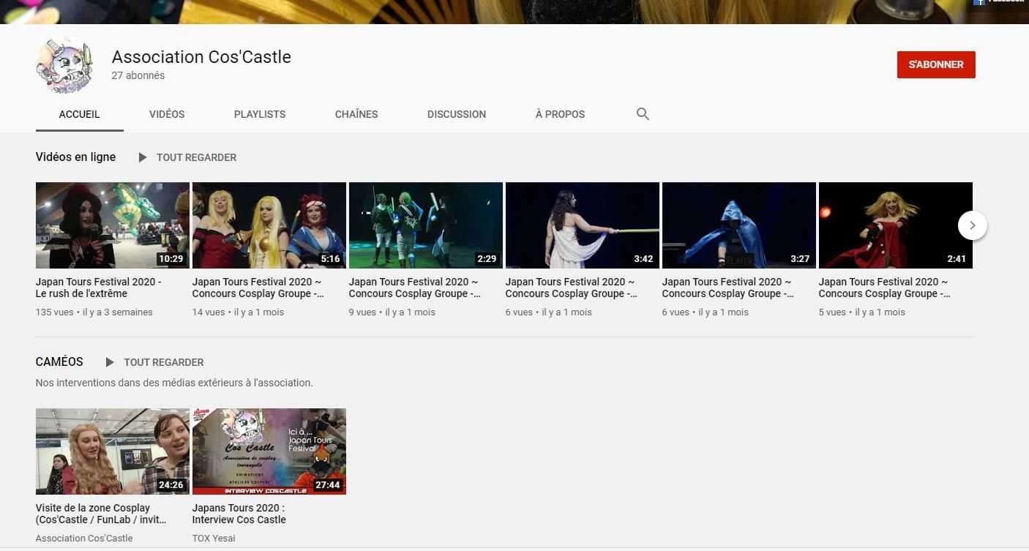
Task: Open the 5:16 Concours Cosplay Groupe thumbnail
Action: coord(269,225)
